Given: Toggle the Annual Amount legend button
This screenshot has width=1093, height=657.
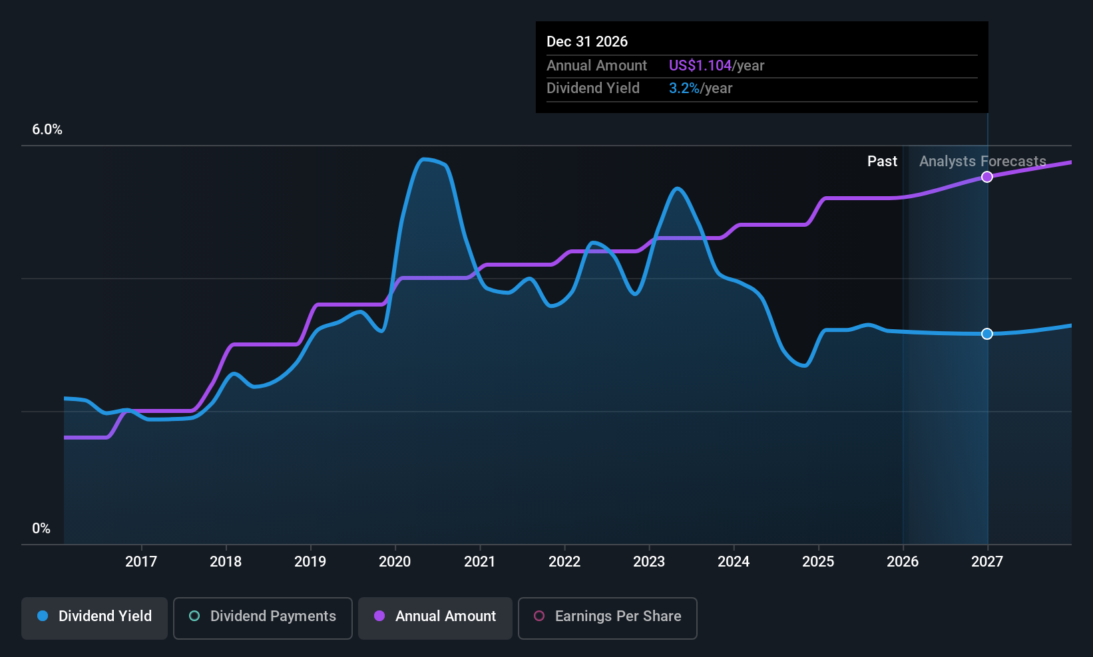Looking at the screenshot, I should click(435, 618).
